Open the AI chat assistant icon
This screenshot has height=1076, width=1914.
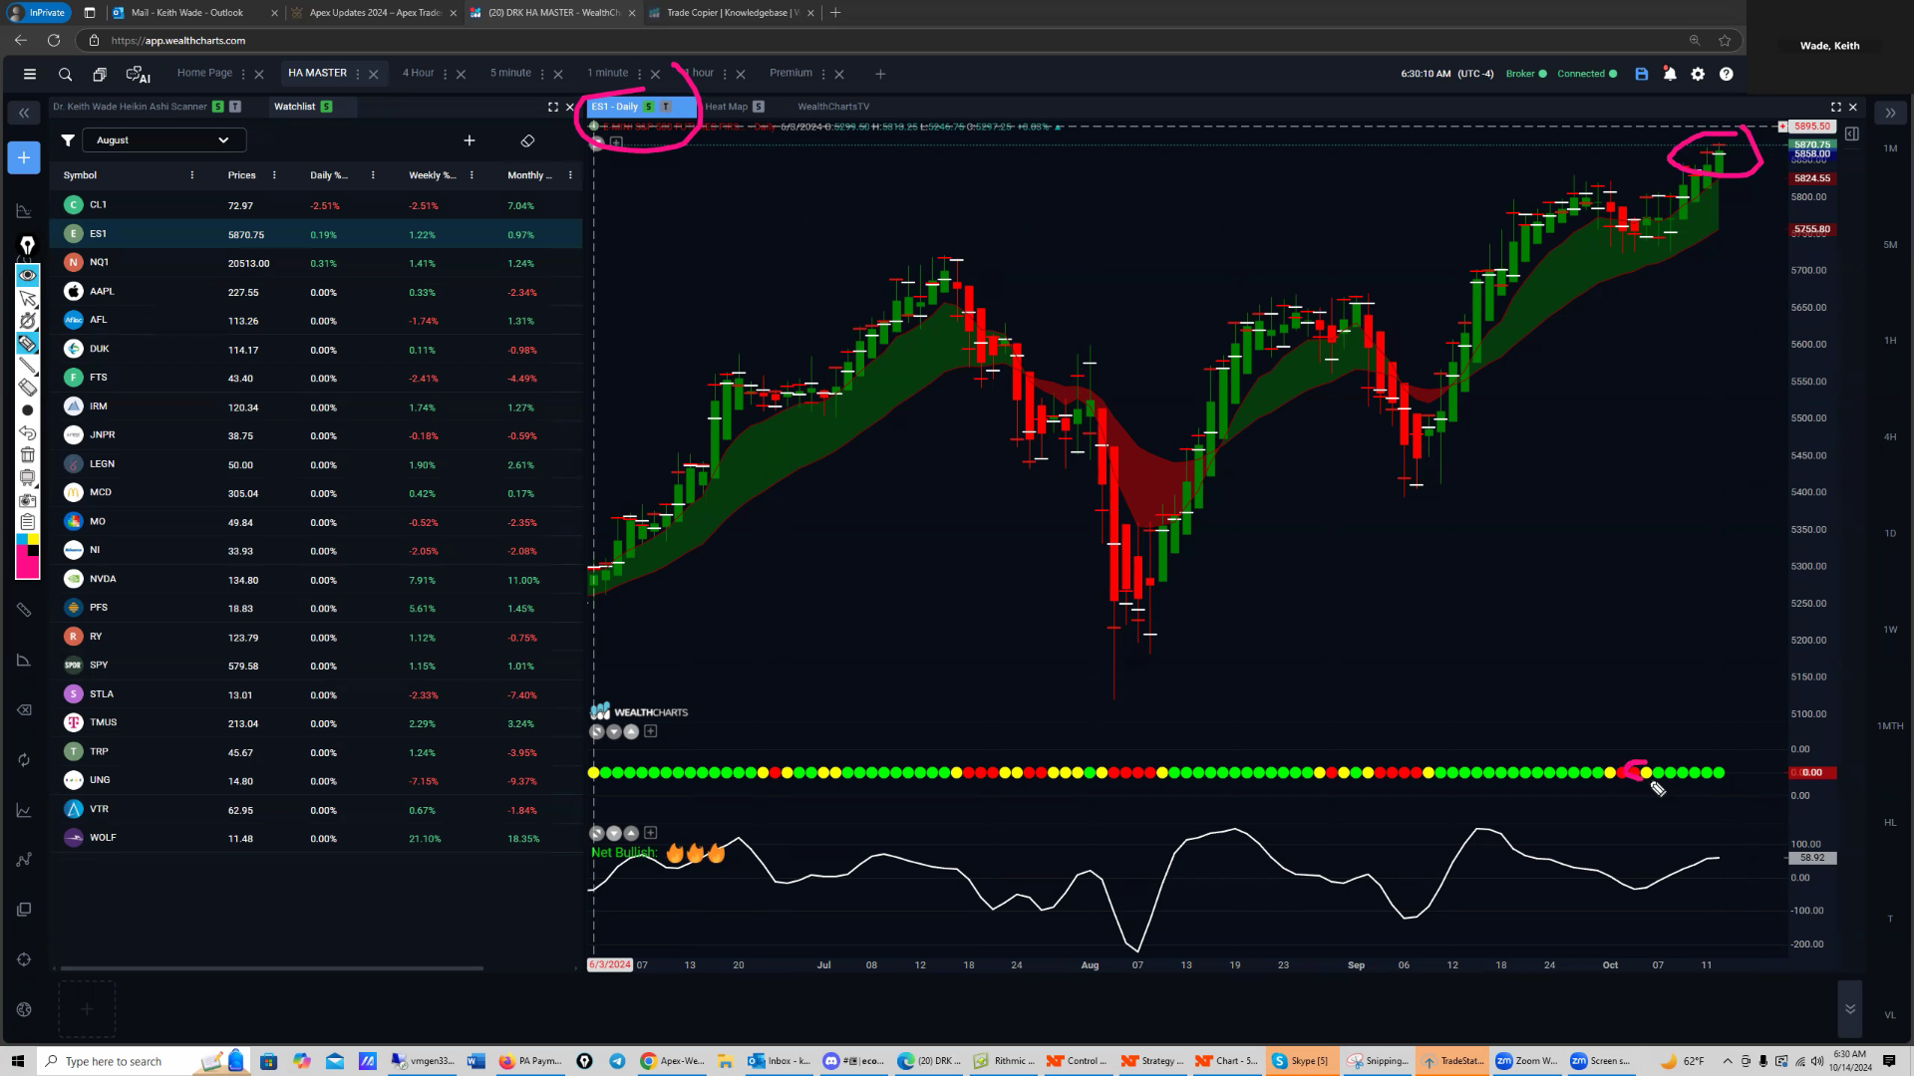[x=138, y=74]
